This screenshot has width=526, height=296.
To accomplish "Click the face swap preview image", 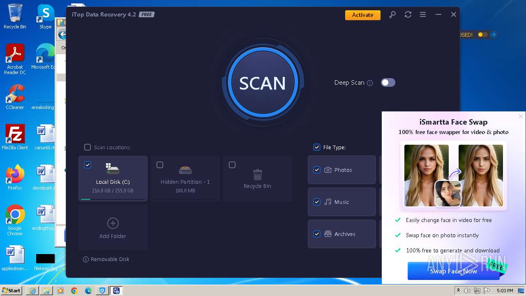I will tap(454, 176).
